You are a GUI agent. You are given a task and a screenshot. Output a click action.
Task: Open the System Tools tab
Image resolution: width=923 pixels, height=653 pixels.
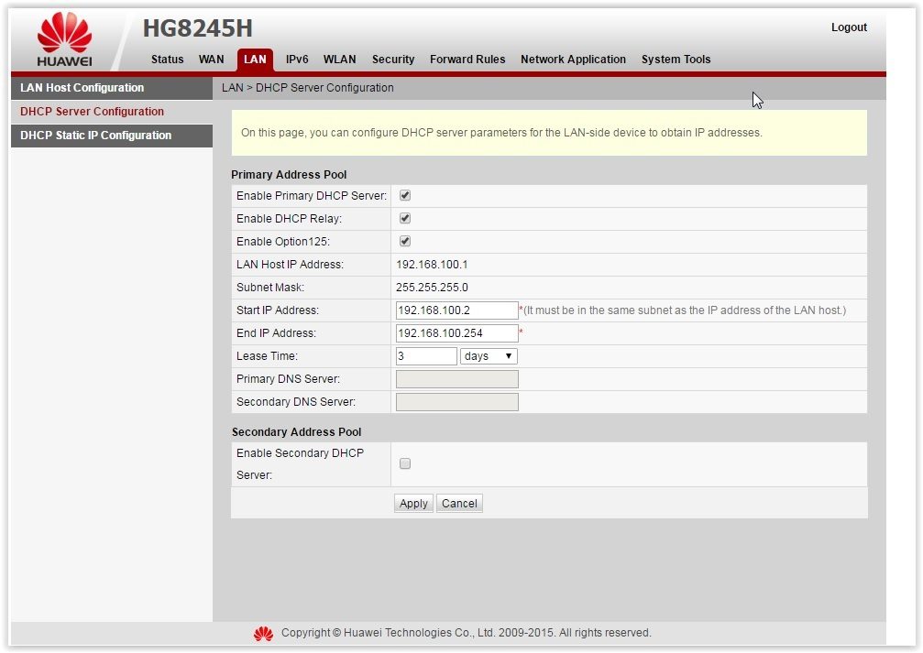[676, 60]
